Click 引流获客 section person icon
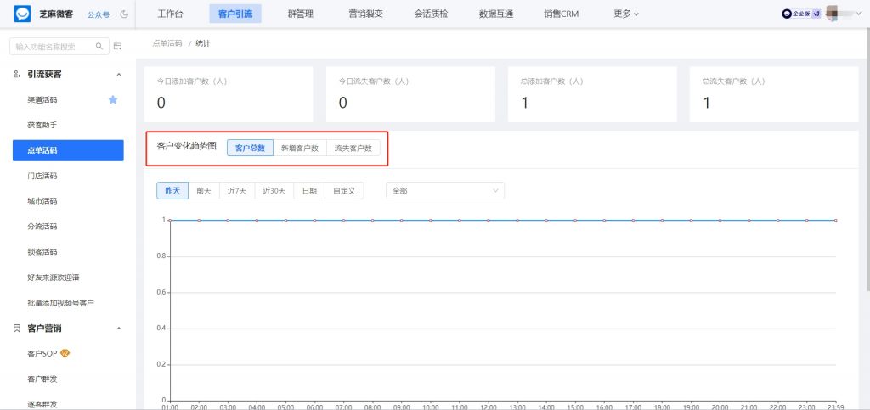The width and height of the screenshot is (870, 410). click(17, 74)
